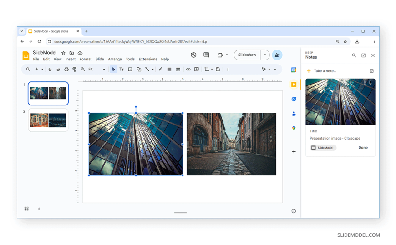Star the SlideModel presentation
The width and height of the screenshot is (396, 245).
pos(63,53)
